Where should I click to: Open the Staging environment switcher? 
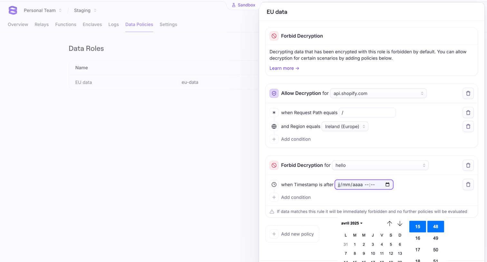click(85, 10)
